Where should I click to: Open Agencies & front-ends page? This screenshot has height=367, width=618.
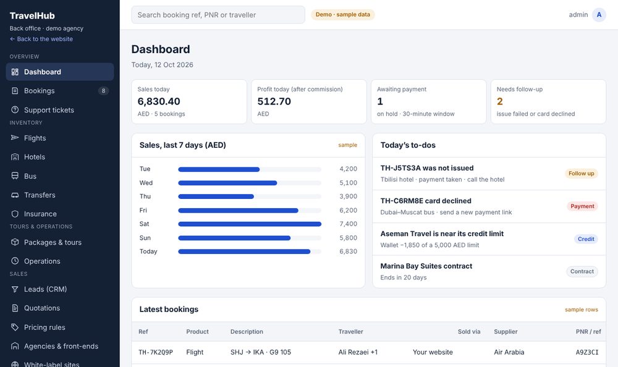tap(60, 346)
